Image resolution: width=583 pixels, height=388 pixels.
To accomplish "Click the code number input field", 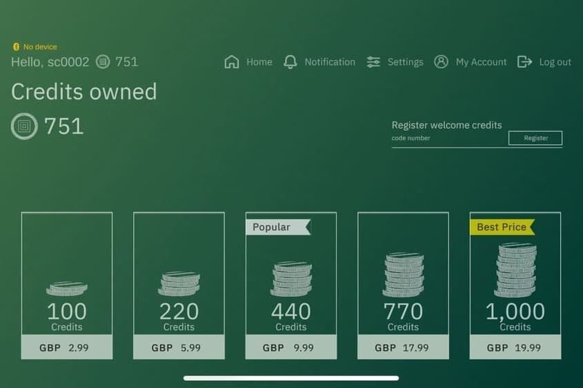I will coord(450,139).
